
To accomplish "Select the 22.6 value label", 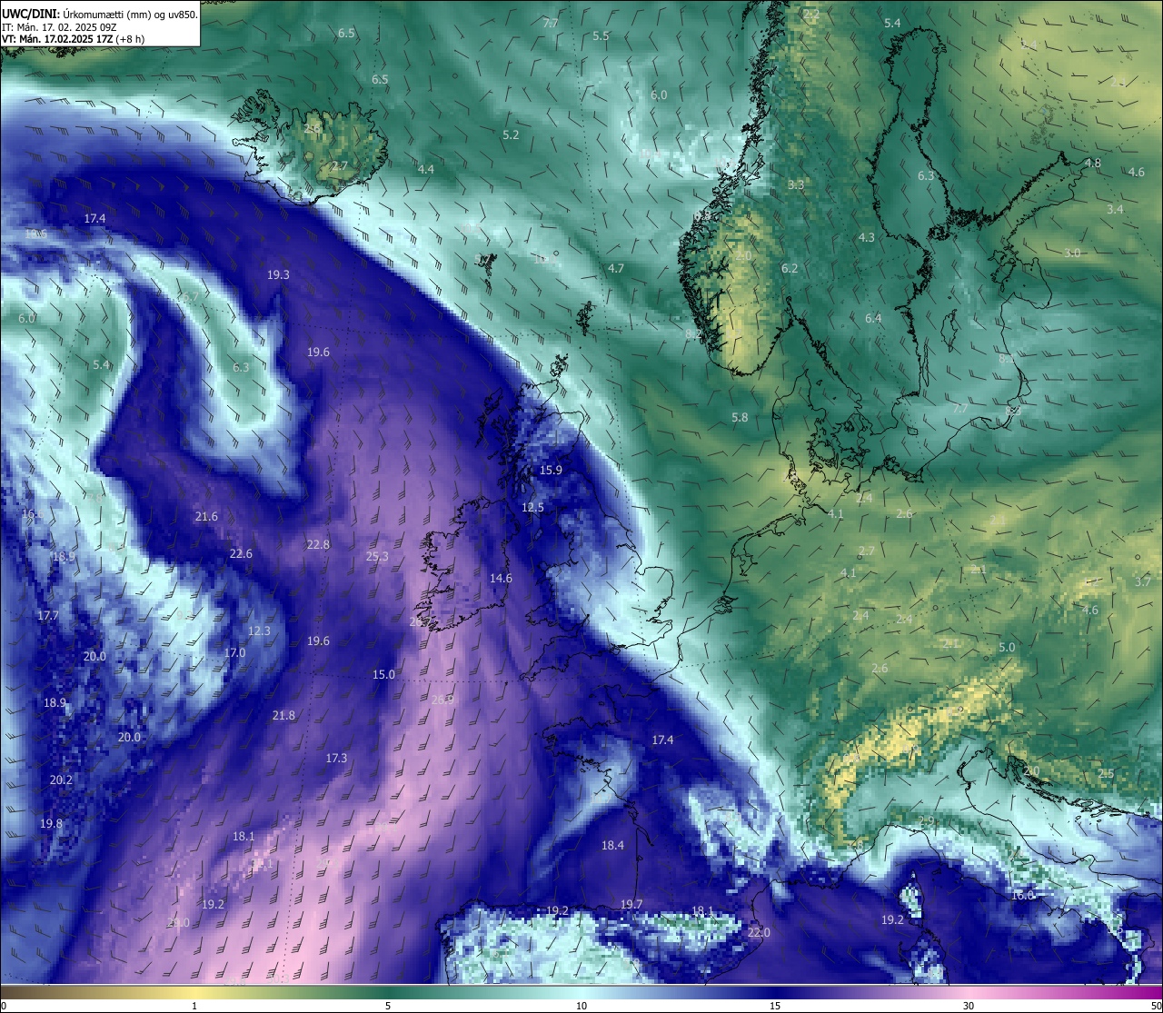I will click(x=241, y=554).
